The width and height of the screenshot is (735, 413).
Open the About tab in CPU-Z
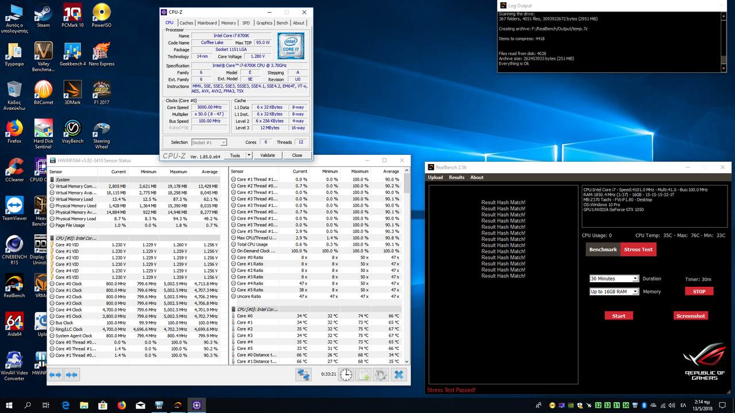299,23
